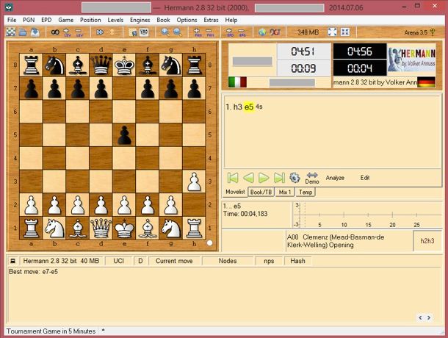
Task: Click the open file folder icon
Action: (x=23, y=32)
